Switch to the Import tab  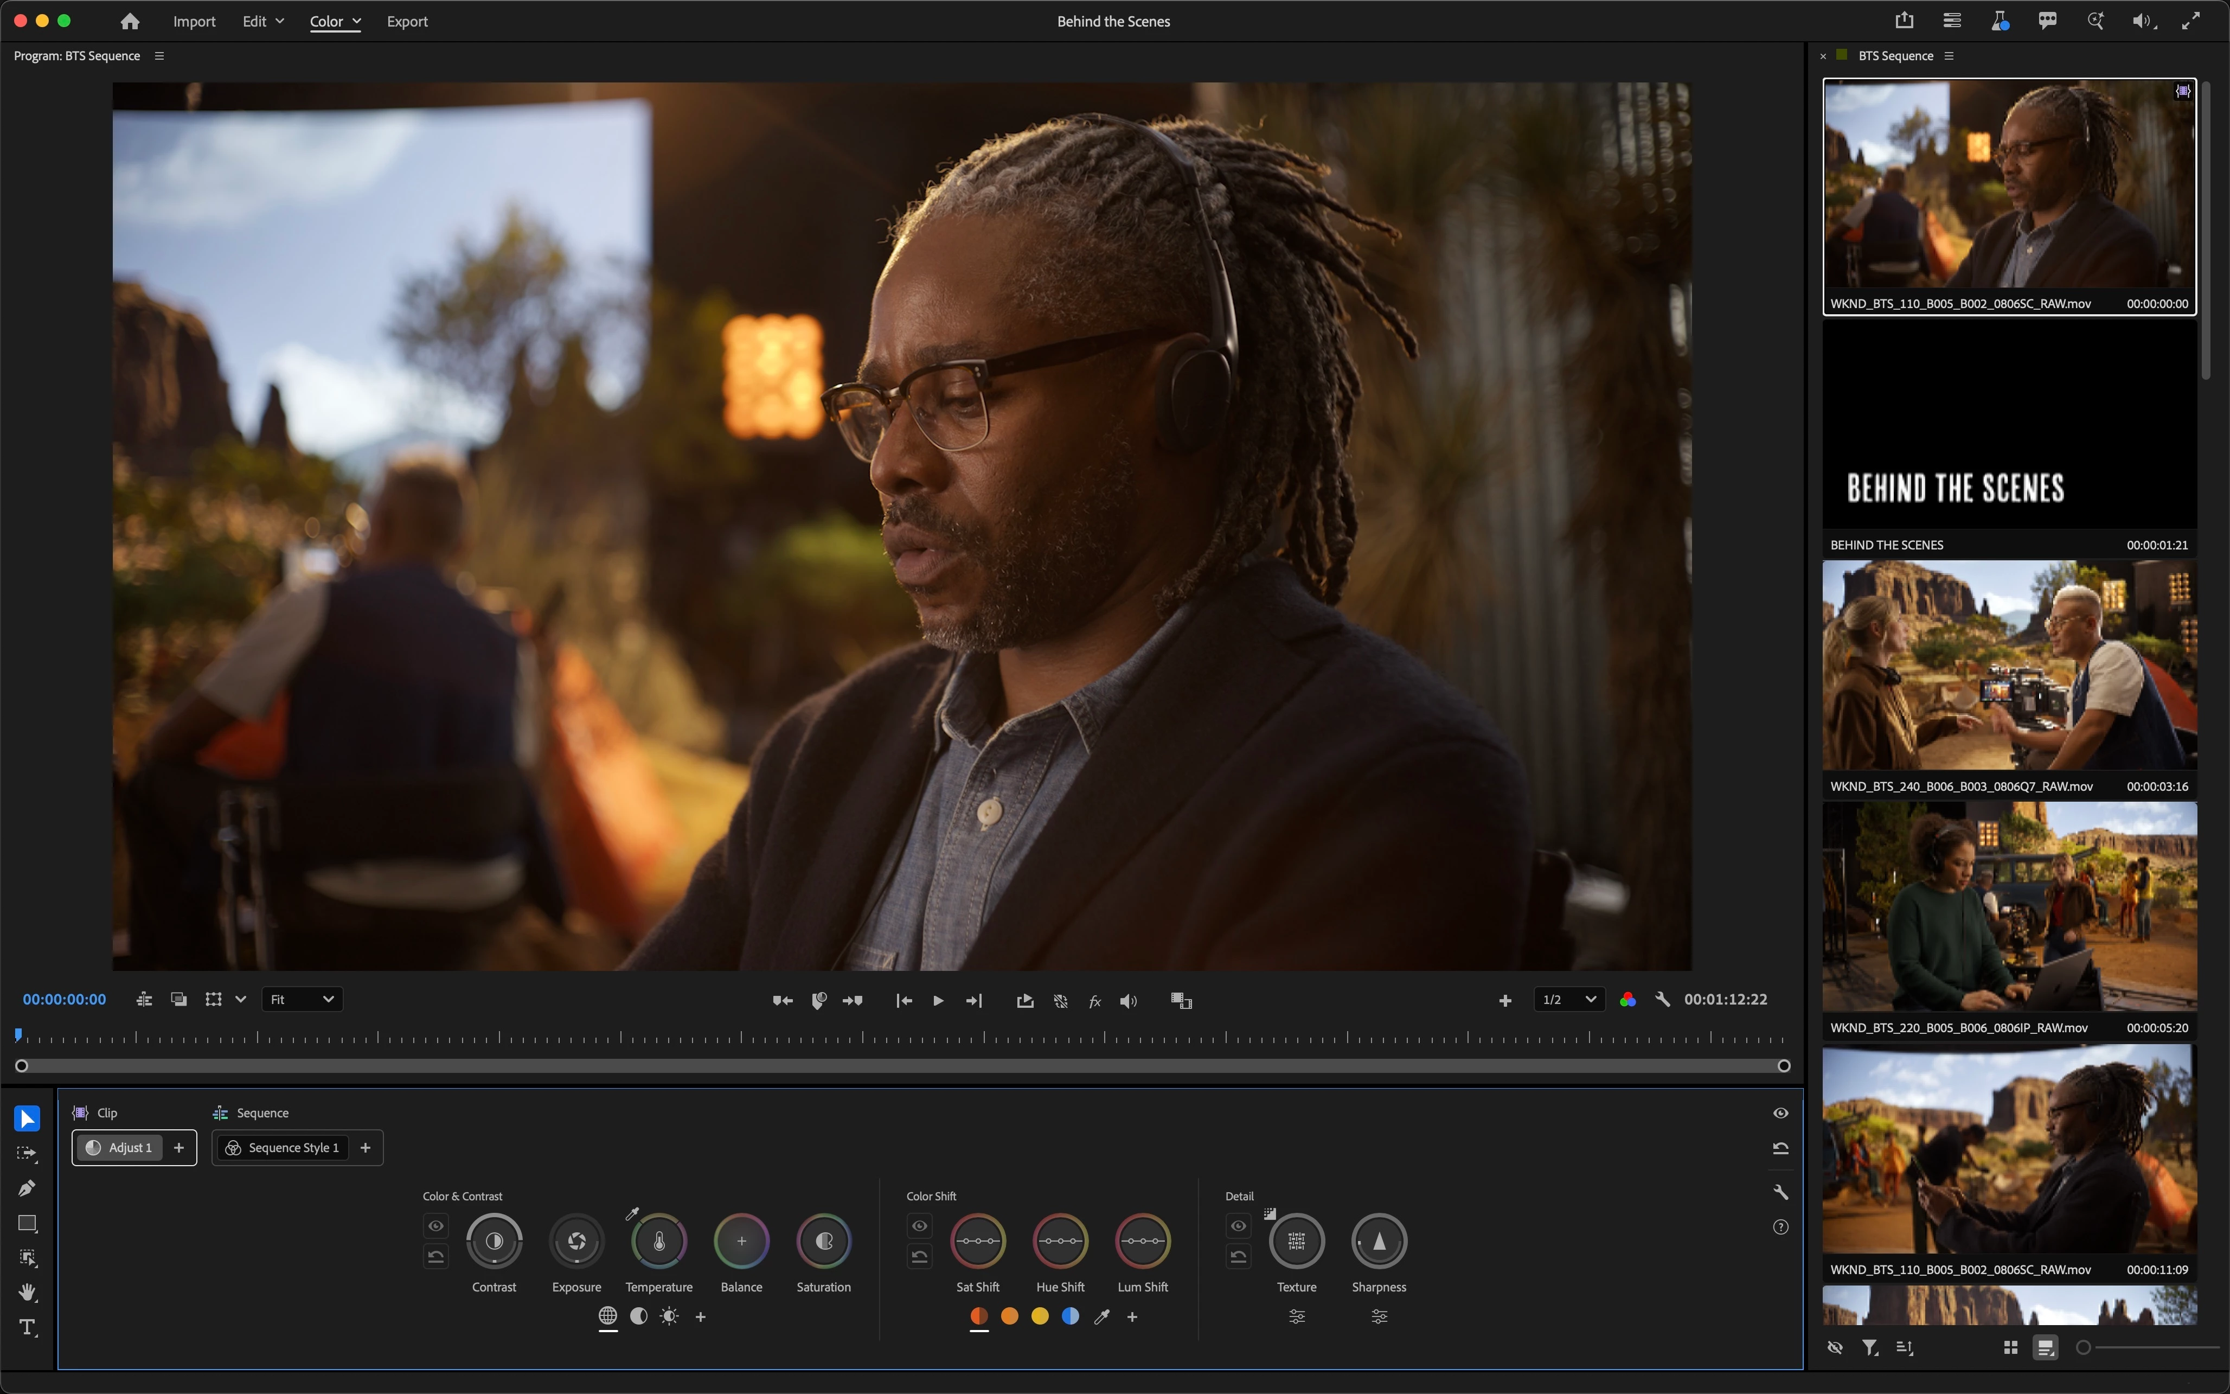point(194,21)
